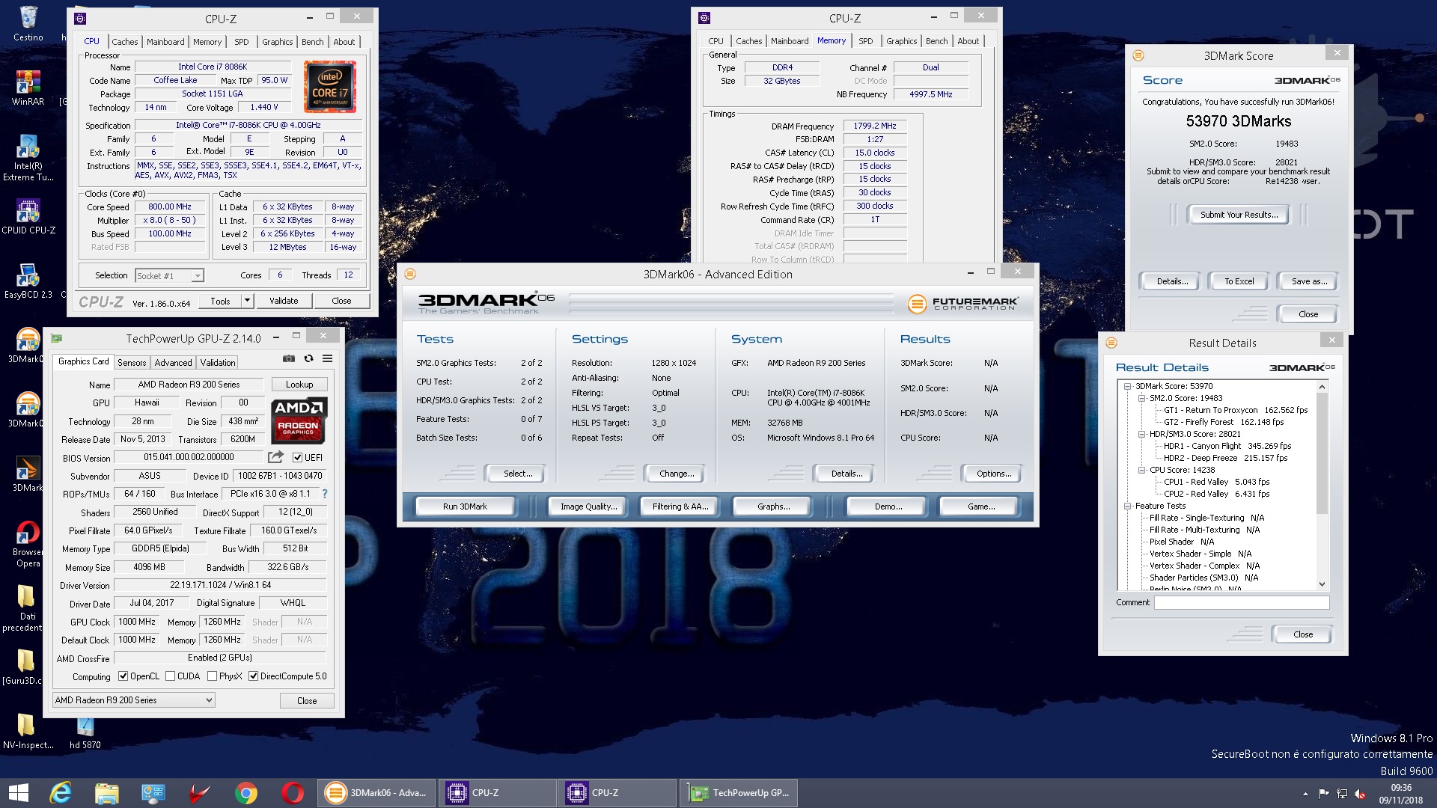1437x808 pixels.
Task: Click the To Excel button
Action: 1239,281
